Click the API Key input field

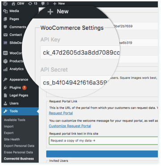(x=80, y=53)
